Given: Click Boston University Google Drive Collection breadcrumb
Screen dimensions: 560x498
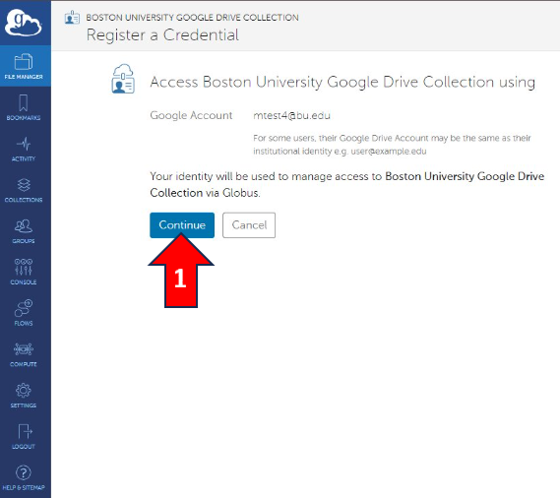Looking at the screenshot, I should (192, 18).
